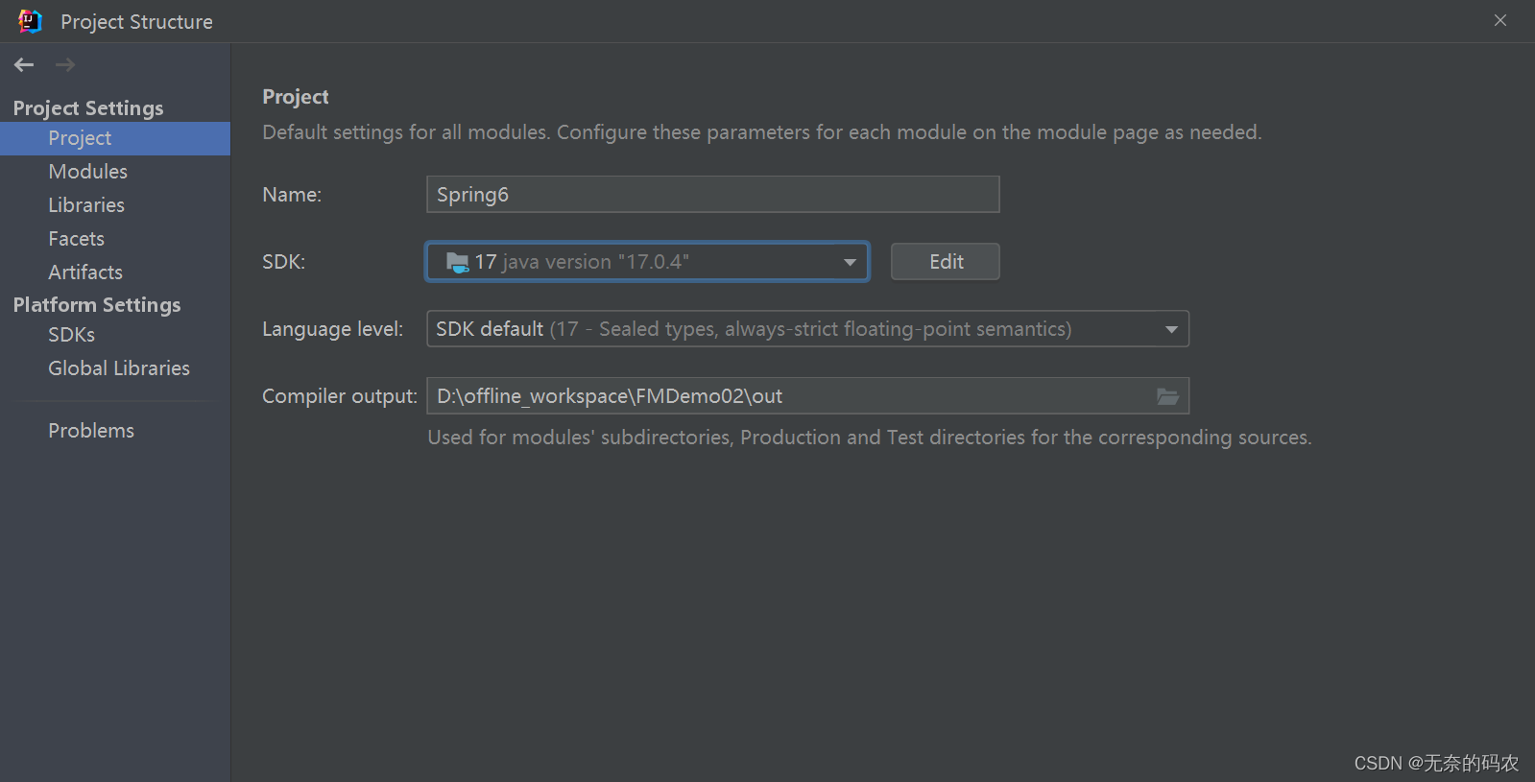This screenshot has width=1535, height=782.
Task: Click the Project Settings section header
Action: click(88, 107)
